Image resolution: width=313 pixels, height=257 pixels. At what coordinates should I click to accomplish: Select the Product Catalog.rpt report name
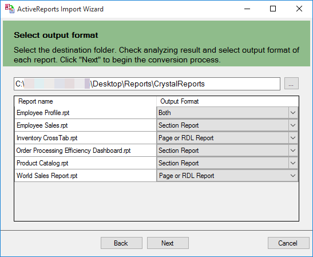42,163
